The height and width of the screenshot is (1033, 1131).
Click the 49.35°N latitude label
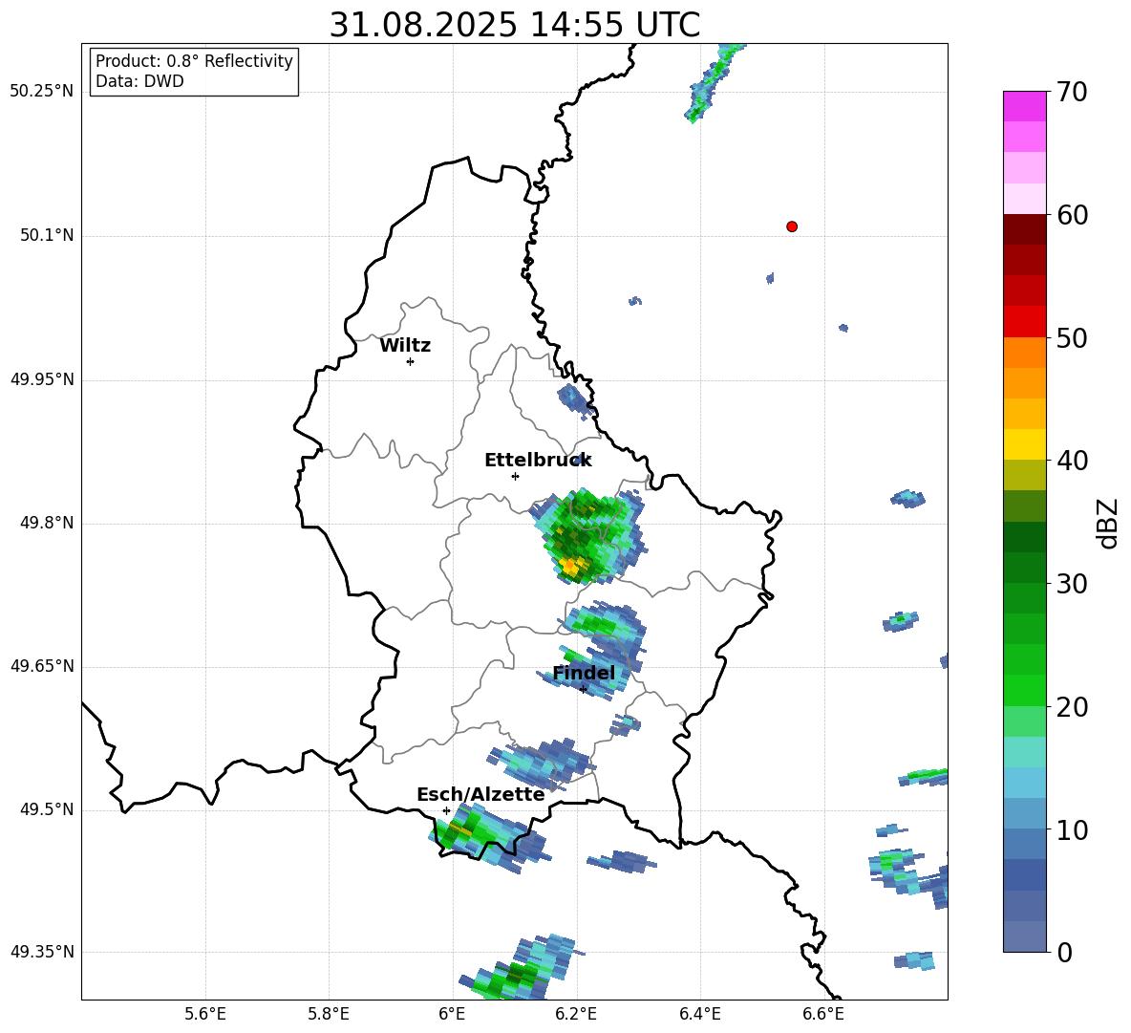pos(42,952)
